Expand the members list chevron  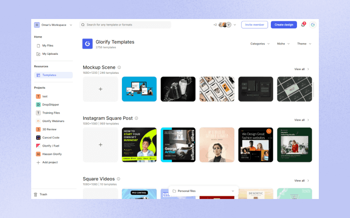(x=235, y=25)
